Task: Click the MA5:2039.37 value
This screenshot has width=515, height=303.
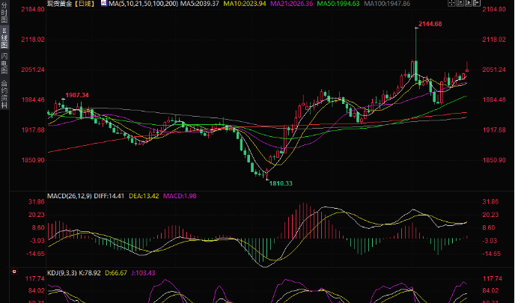Action: click(201, 4)
